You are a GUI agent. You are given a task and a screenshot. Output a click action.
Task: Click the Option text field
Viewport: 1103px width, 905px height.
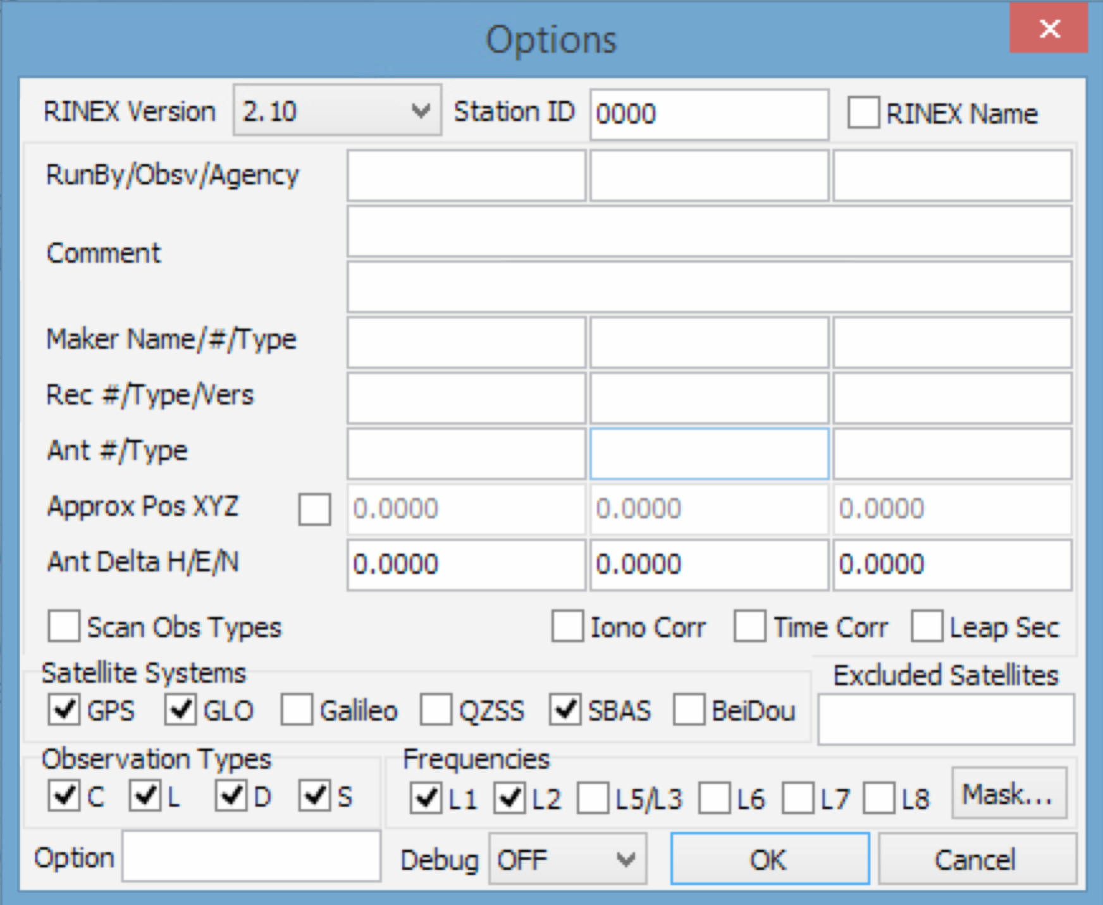pyautogui.click(x=252, y=856)
